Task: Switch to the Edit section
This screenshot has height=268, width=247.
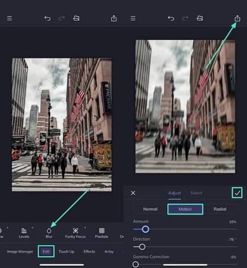Action: [x=46, y=251]
